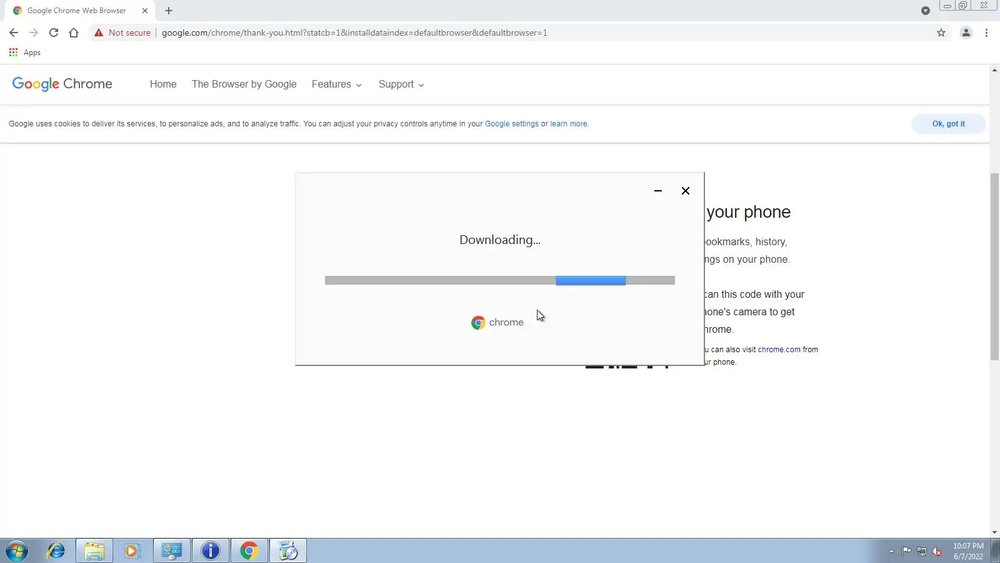The image size is (1000, 563).
Task: Click the scrollbar up arrow
Action: tap(994, 70)
